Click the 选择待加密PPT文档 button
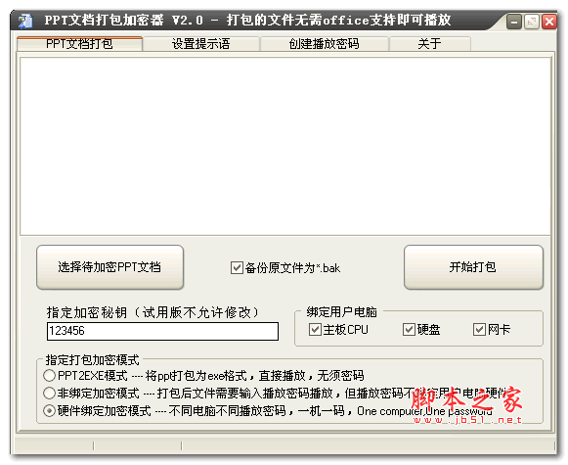Screen dimensions: 568x465 tap(109, 267)
